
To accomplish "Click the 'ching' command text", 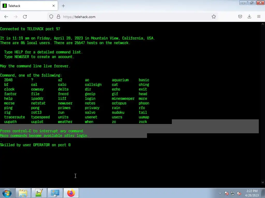I will pyautogui.click(x=144, y=85).
